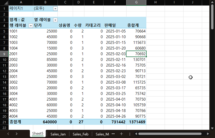Select the 단가 column label cell
The image size is (215, 138).
click(x=45, y=26)
